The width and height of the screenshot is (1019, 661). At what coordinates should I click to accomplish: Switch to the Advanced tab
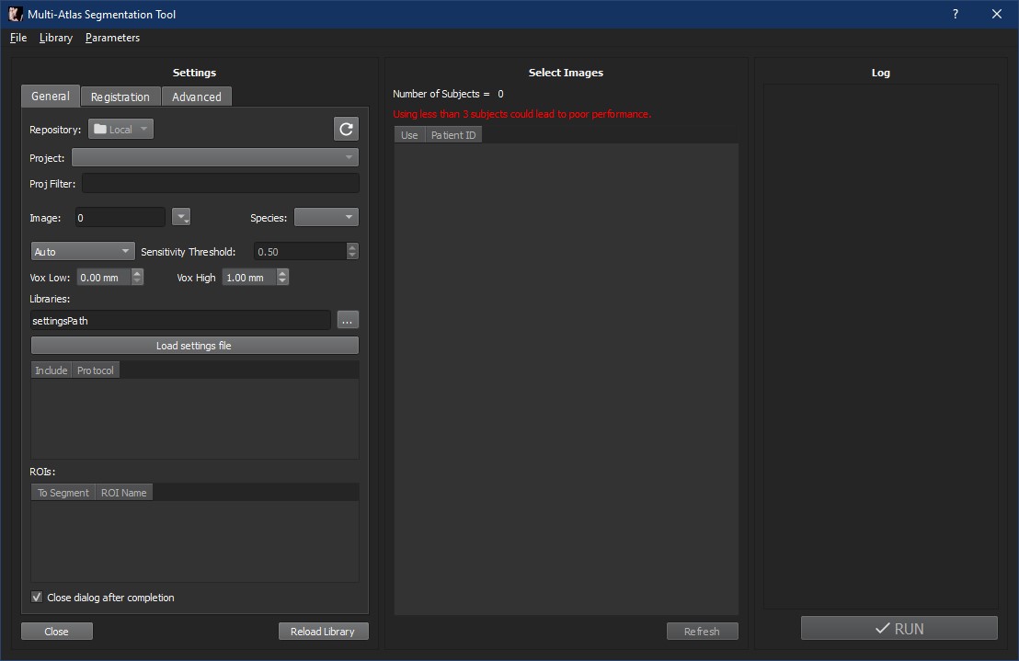coord(196,97)
